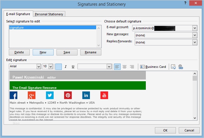Delete the selected signature
The height and width of the screenshot is (138, 204).
click(19, 52)
